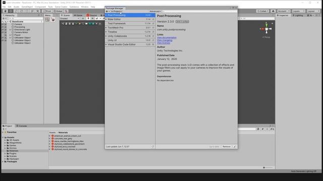This screenshot has width=323, height=181.
Task: Expand the Rider Editor package versions
Action: 106,19
